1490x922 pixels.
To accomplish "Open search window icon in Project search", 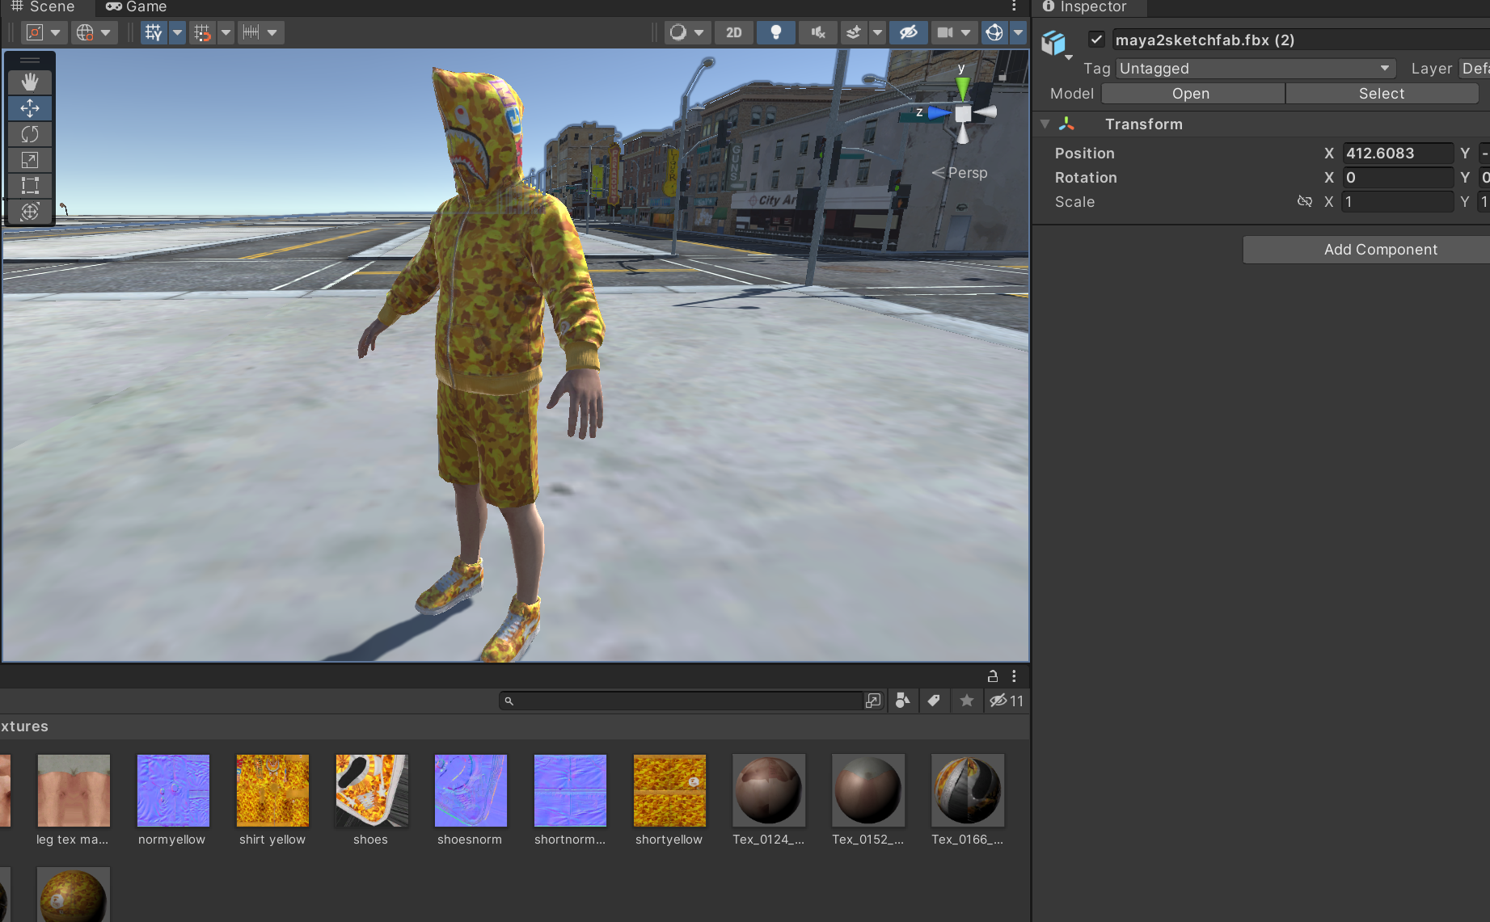I will tap(873, 701).
